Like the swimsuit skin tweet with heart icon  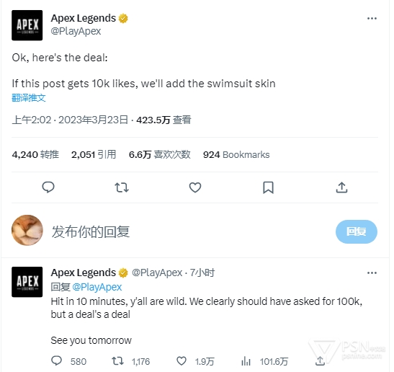point(195,187)
